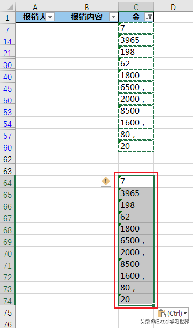193x328 pixels.
Task: Open the Paste Options (Ctrl) button
Action: coord(172,313)
